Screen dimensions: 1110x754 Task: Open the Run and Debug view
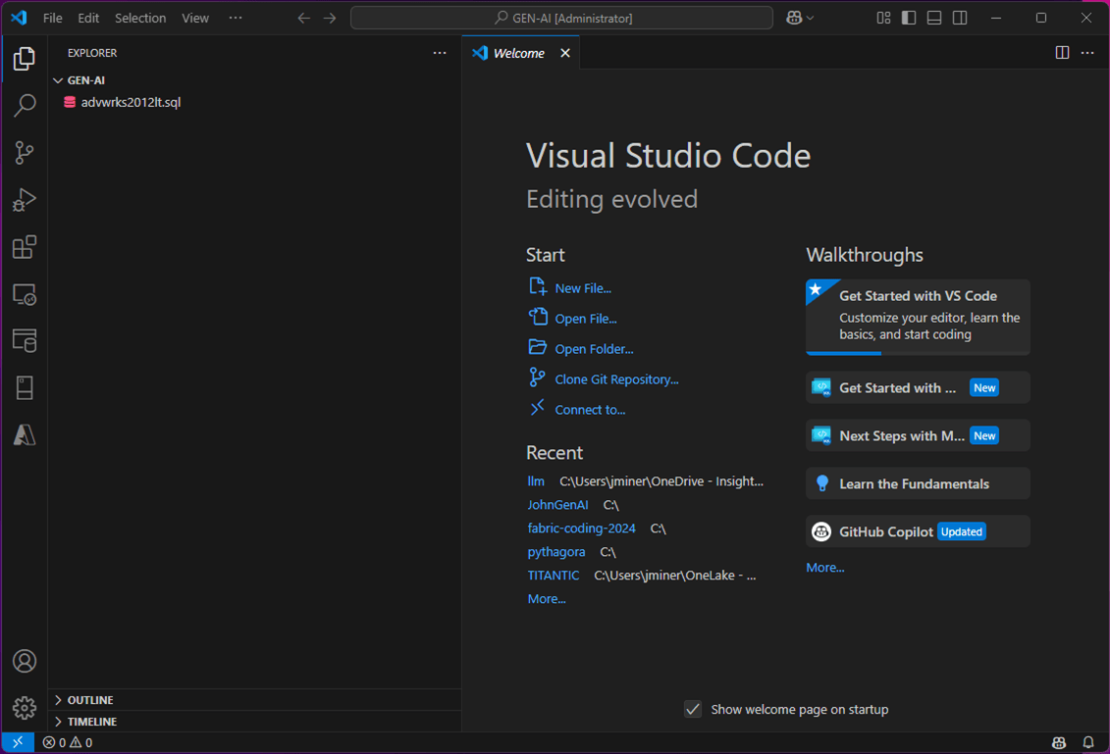pos(25,200)
